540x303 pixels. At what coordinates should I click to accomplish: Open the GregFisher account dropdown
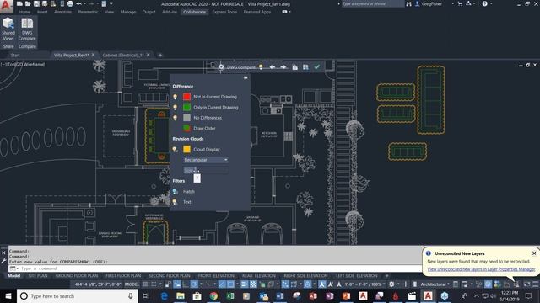click(x=432, y=3)
